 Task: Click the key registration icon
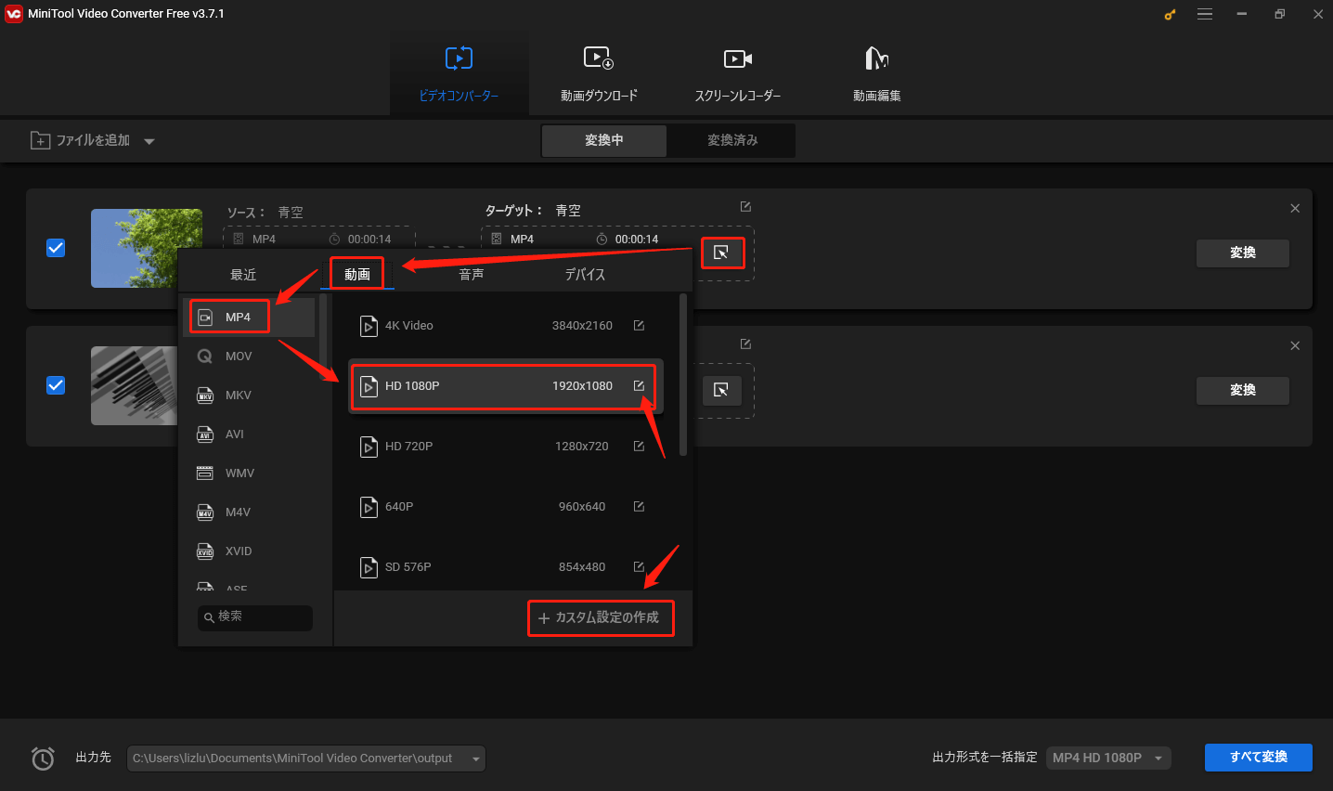tap(1170, 15)
